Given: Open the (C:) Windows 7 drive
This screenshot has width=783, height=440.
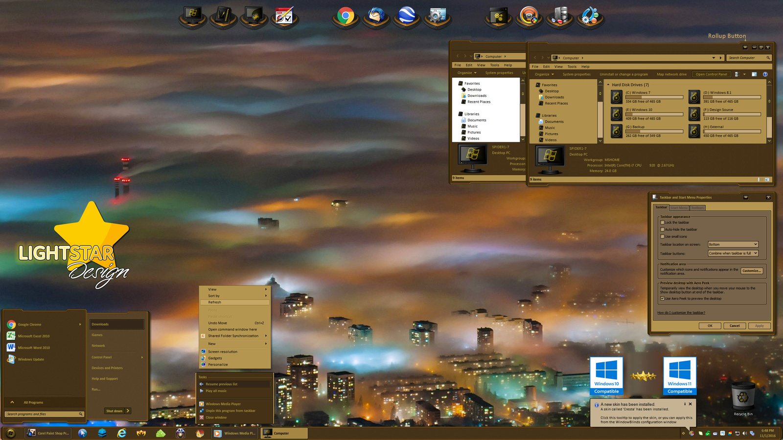Looking at the screenshot, I should pyautogui.click(x=647, y=97).
